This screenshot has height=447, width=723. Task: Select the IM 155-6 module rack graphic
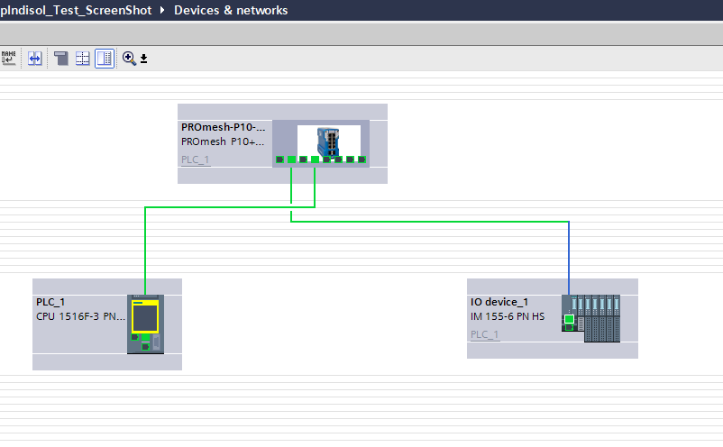point(590,318)
